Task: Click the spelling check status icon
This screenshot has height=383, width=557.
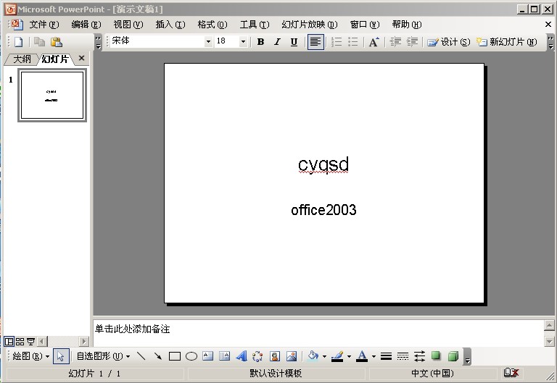Action: coord(511,373)
